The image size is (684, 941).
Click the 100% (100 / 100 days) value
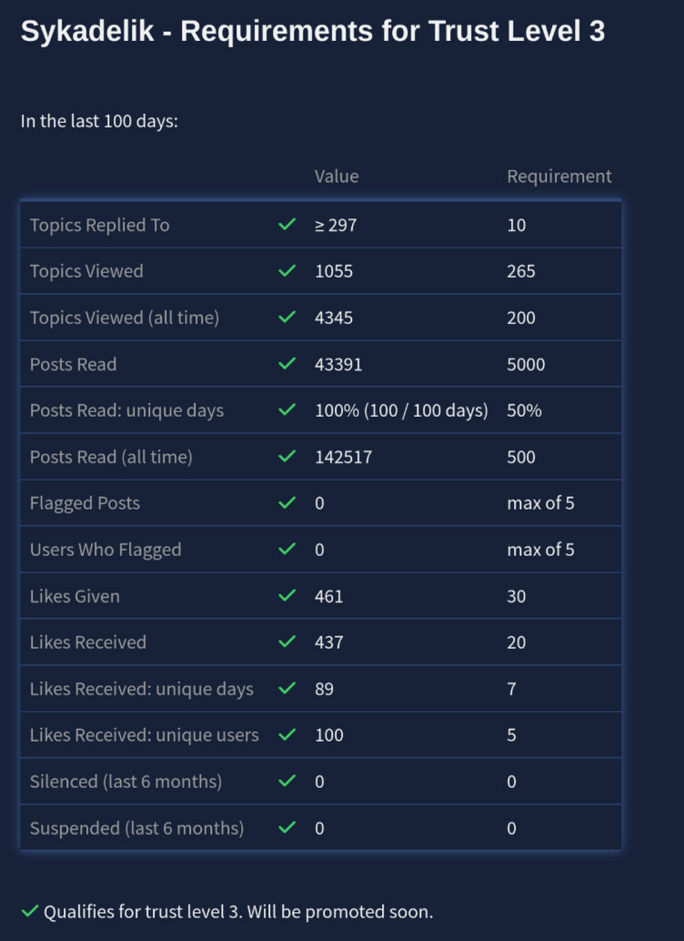(x=401, y=410)
